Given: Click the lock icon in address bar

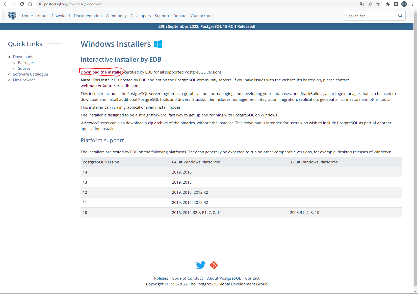Looking at the screenshot, I should pos(40,4).
